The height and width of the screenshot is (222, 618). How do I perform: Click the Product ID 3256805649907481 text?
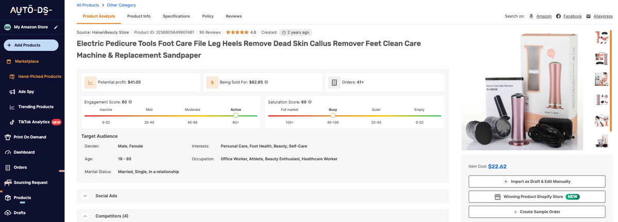[164, 32]
